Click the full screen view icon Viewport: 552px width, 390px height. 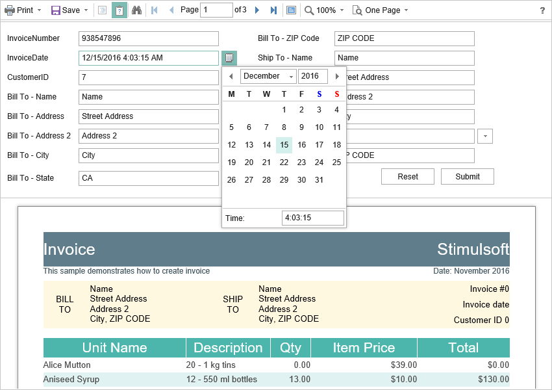[291, 10]
